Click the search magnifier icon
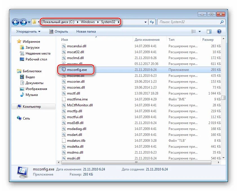 point(222,22)
